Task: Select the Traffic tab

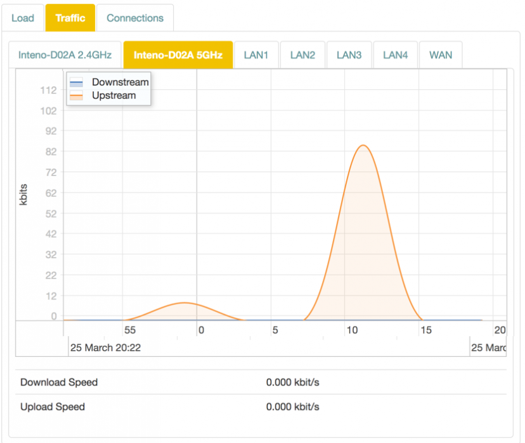Action: point(70,18)
